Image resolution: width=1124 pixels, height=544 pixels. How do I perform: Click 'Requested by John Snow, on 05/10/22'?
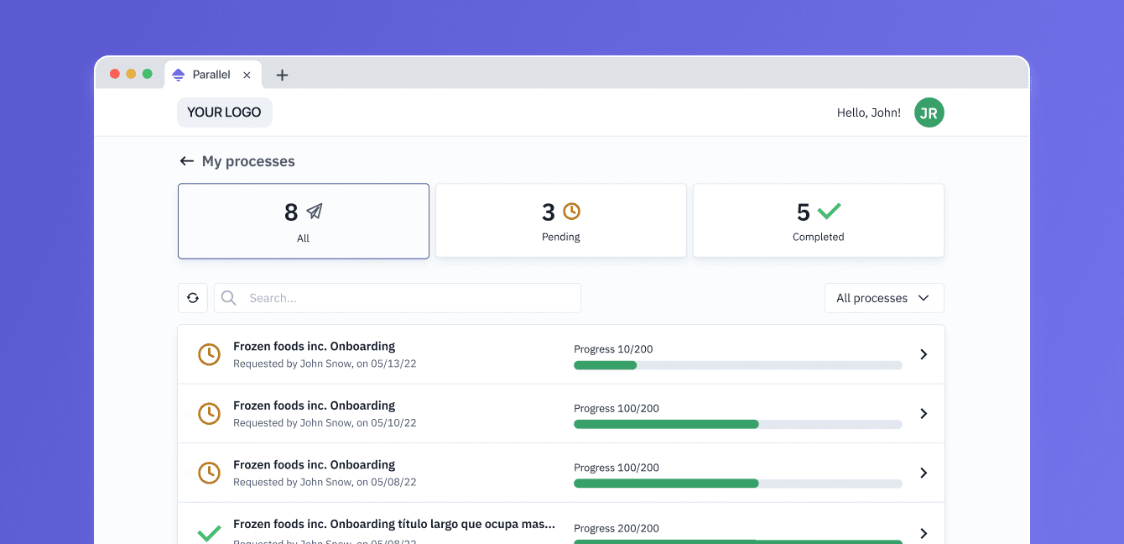[x=325, y=423]
